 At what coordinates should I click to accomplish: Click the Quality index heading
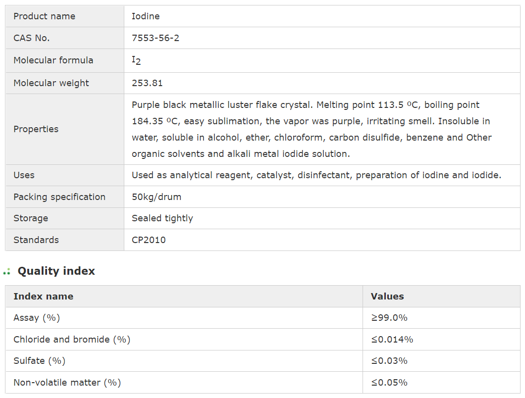(x=56, y=271)
